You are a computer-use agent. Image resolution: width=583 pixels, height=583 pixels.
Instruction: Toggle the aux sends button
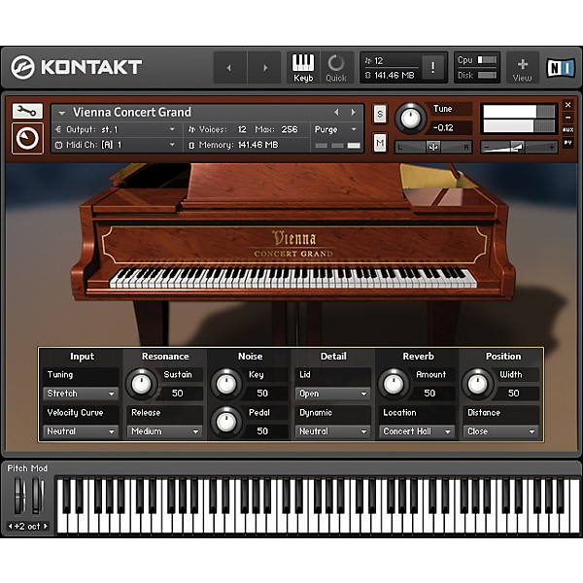567,130
